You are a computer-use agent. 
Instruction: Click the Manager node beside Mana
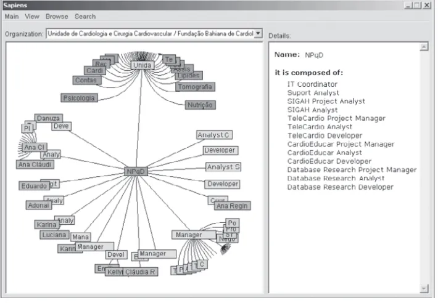click(94, 246)
